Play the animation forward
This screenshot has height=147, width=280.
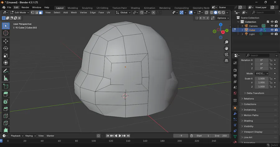120,136
